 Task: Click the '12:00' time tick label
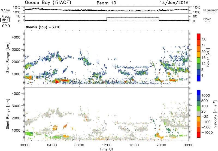tap(107, 145)
